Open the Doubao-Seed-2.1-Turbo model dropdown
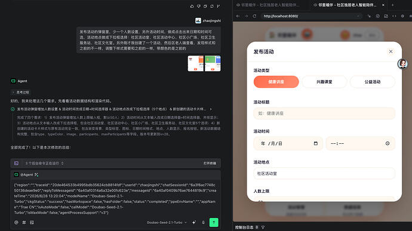 [167, 222]
